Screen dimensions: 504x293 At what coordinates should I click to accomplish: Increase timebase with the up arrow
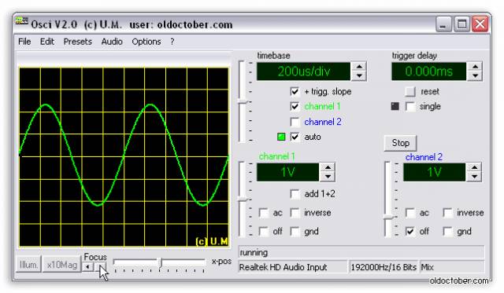coord(359,66)
